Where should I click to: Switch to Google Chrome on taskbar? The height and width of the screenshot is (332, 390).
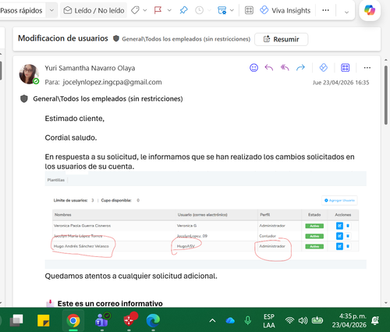pos(73,320)
